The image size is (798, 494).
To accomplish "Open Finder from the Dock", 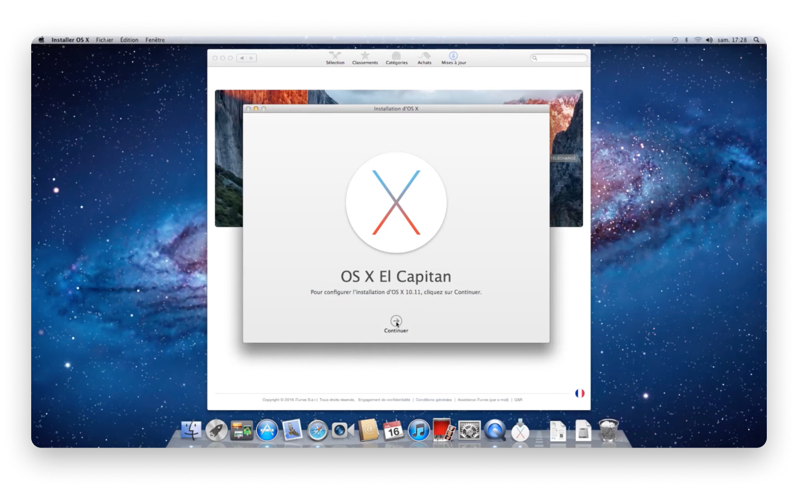I will pyautogui.click(x=191, y=430).
